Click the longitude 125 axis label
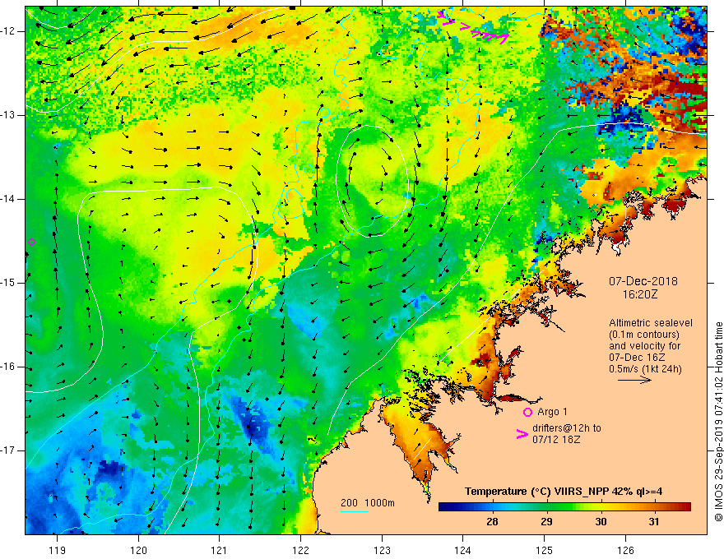 coord(545,550)
